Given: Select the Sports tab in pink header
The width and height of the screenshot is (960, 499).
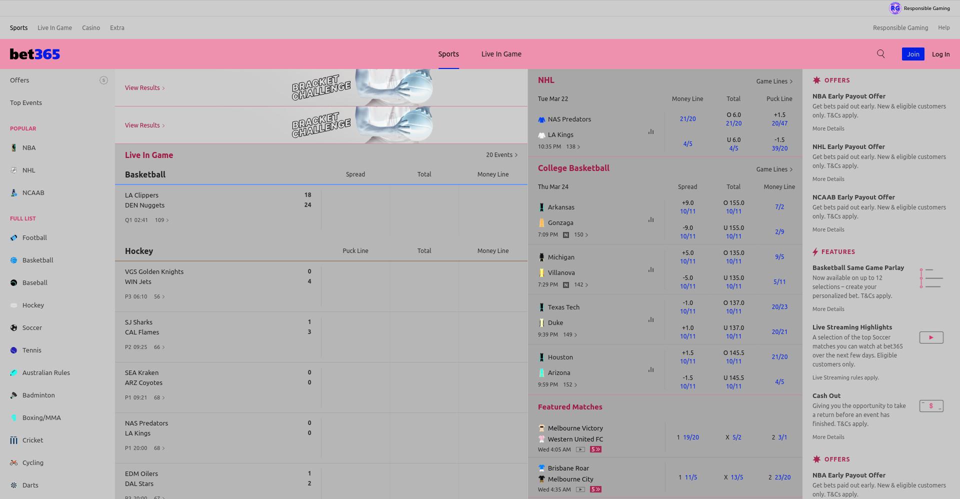Looking at the screenshot, I should pyautogui.click(x=448, y=54).
